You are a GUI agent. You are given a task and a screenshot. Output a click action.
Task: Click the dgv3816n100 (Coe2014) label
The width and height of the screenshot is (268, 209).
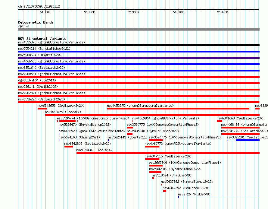click(37, 80)
